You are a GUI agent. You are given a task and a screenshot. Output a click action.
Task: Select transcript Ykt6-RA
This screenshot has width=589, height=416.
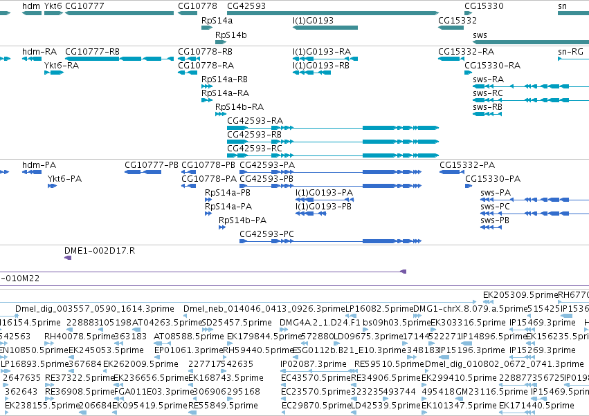click(62, 65)
